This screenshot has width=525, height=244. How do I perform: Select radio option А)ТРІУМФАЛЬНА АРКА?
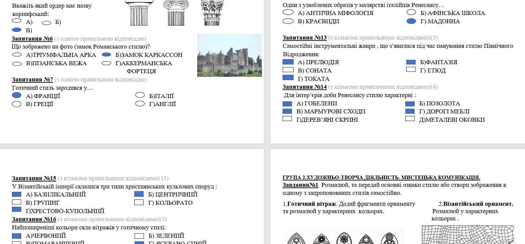(17, 55)
